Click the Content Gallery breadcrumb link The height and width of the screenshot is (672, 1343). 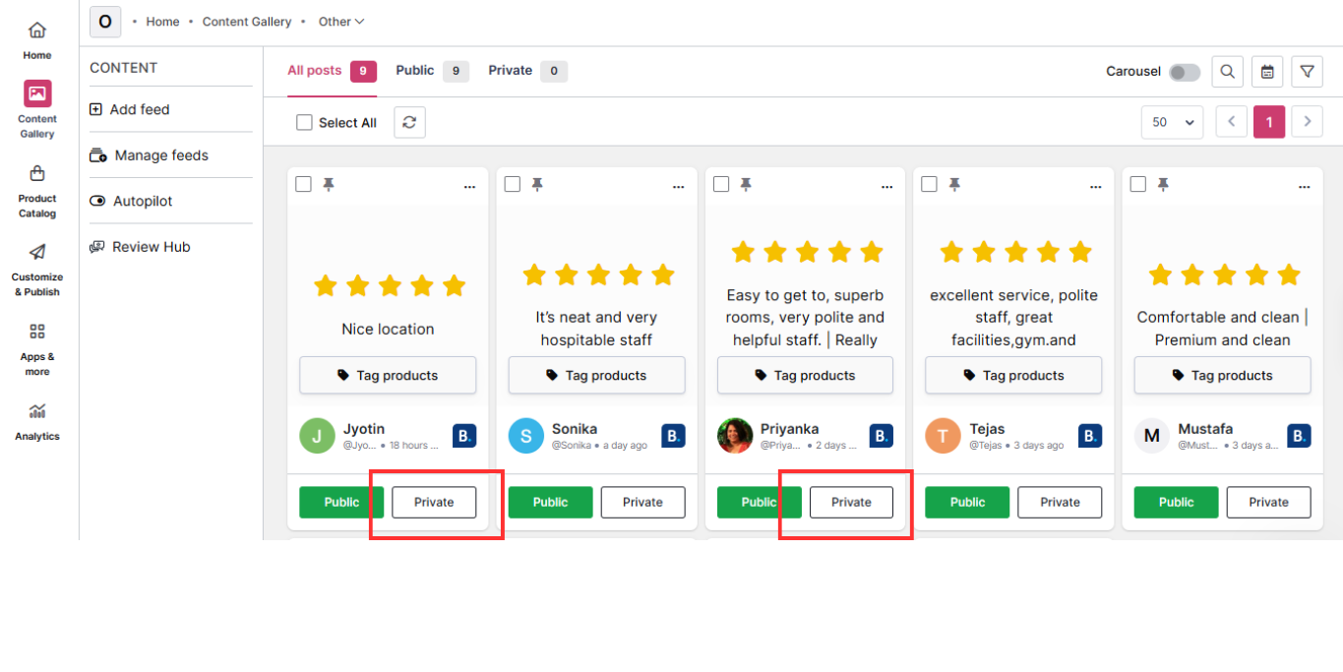pyautogui.click(x=247, y=22)
